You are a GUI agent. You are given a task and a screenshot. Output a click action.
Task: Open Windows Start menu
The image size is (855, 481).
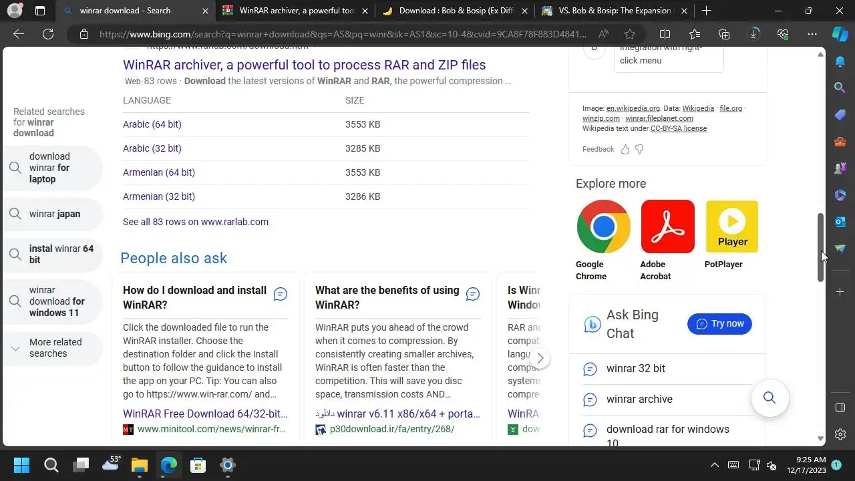(21, 465)
